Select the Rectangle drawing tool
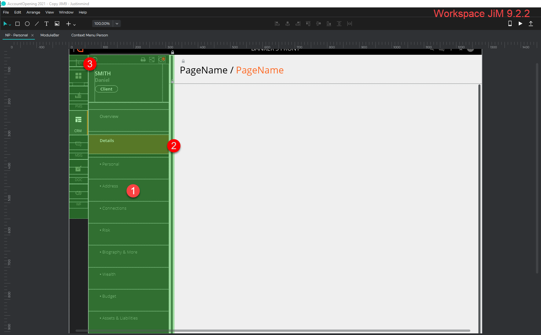Viewport: 541px width, 335px height. pyautogui.click(x=17, y=24)
